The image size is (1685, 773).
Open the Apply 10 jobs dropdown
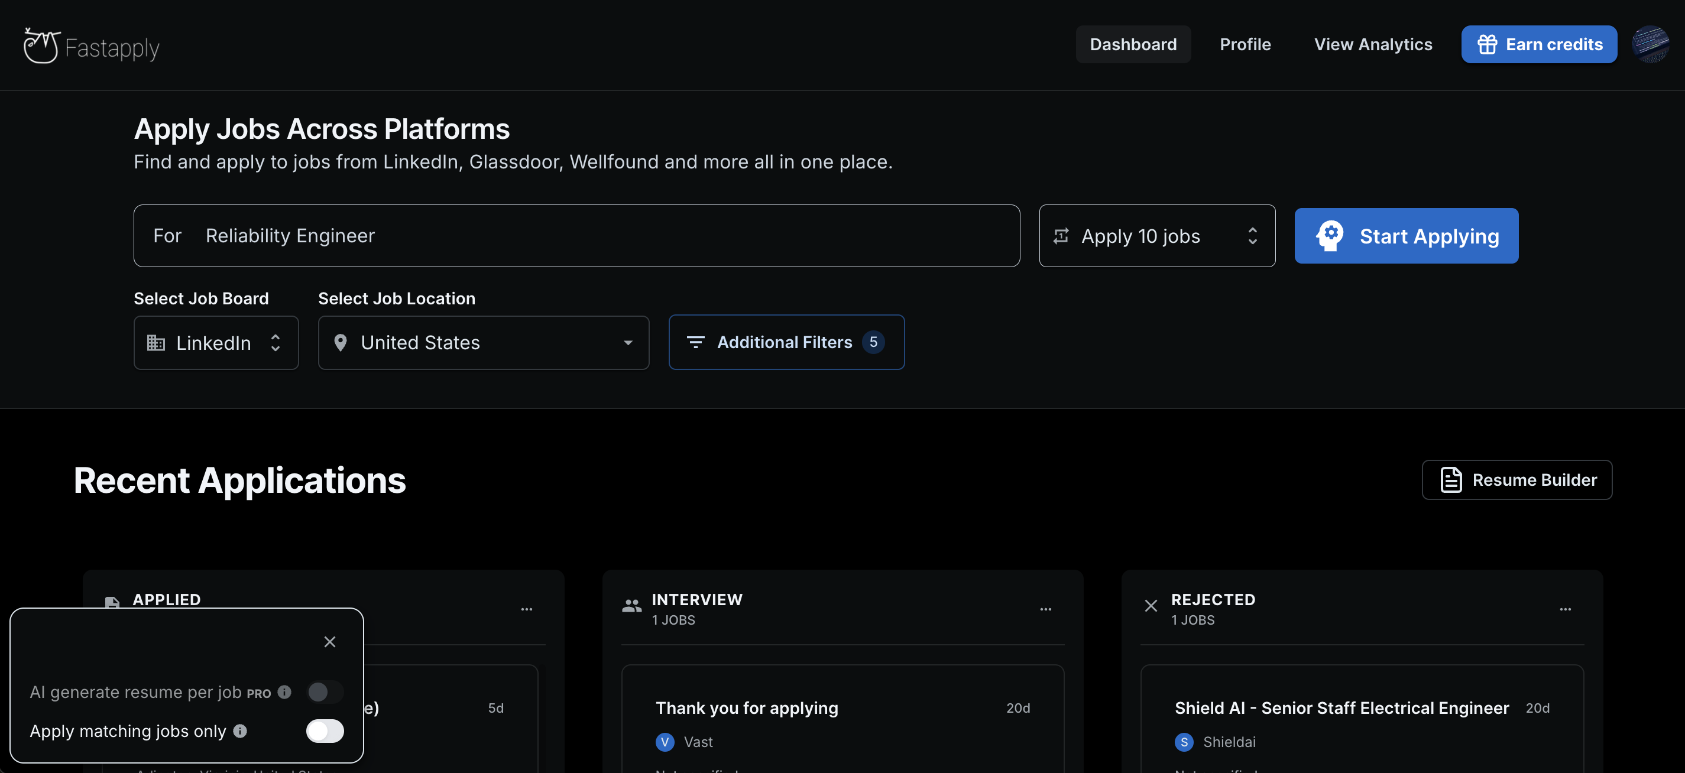(x=1156, y=235)
